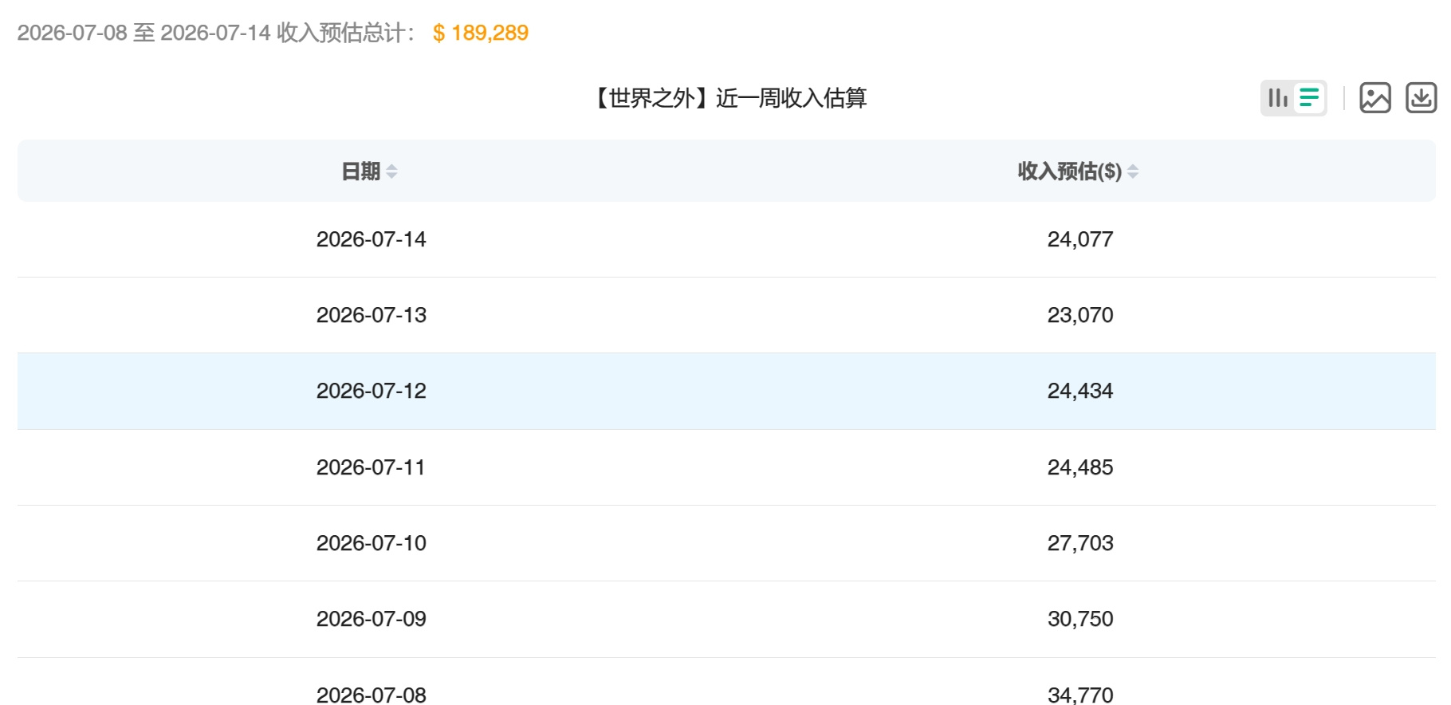The width and height of the screenshot is (1451, 705).
Task: Click the revenue value 24,485
Action: pos(1080,467)
